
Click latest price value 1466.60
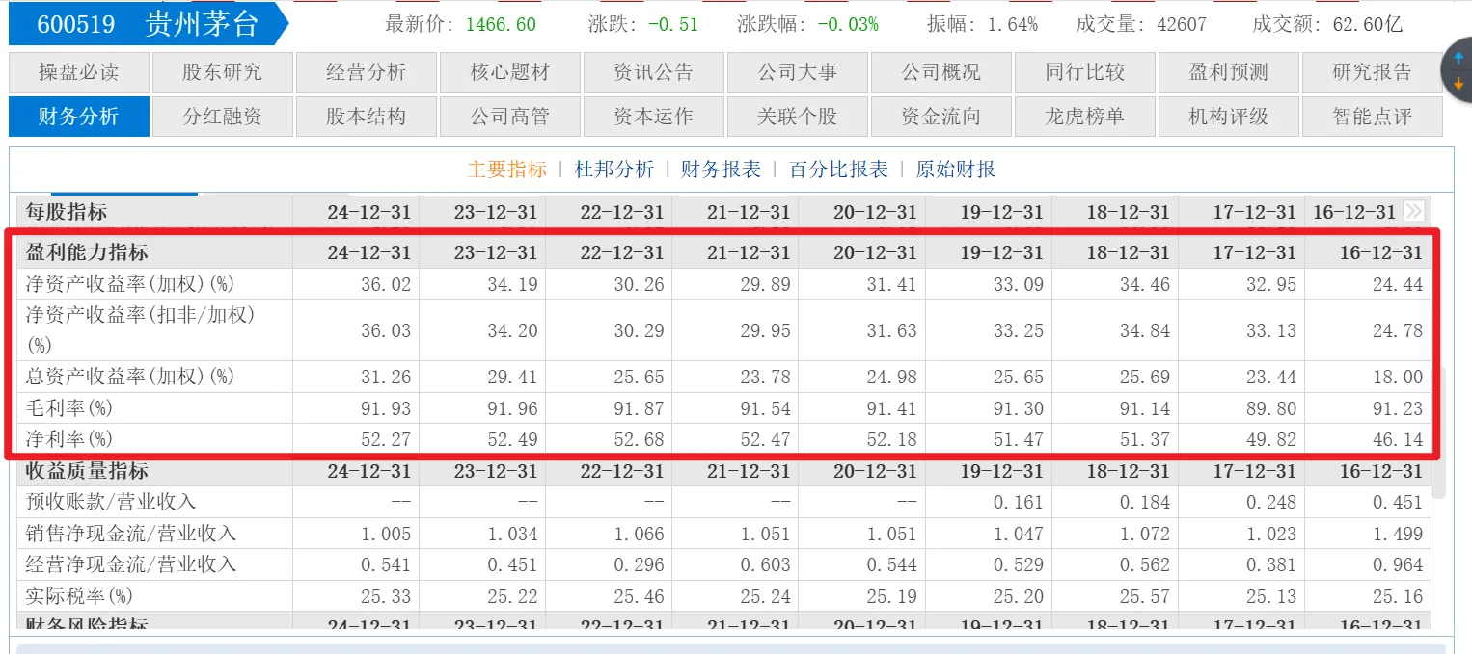pyautogui.click(x=501, y=24)
